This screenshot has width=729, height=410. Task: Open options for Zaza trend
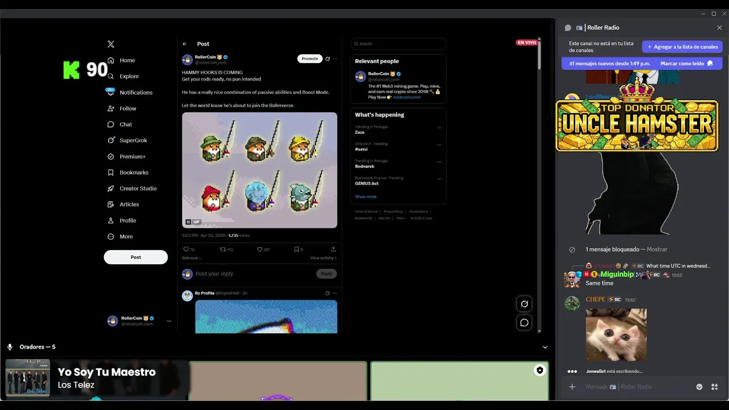pyautogui.click(x=439, y=128)
